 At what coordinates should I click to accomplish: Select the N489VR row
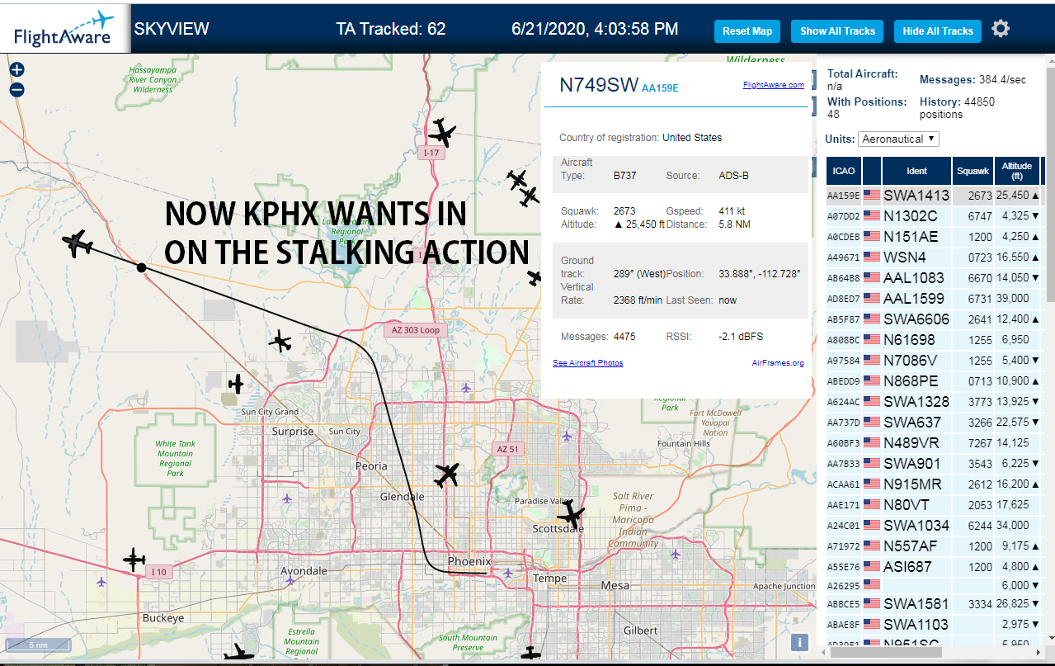pyautogui.click(x=935, y=443)
